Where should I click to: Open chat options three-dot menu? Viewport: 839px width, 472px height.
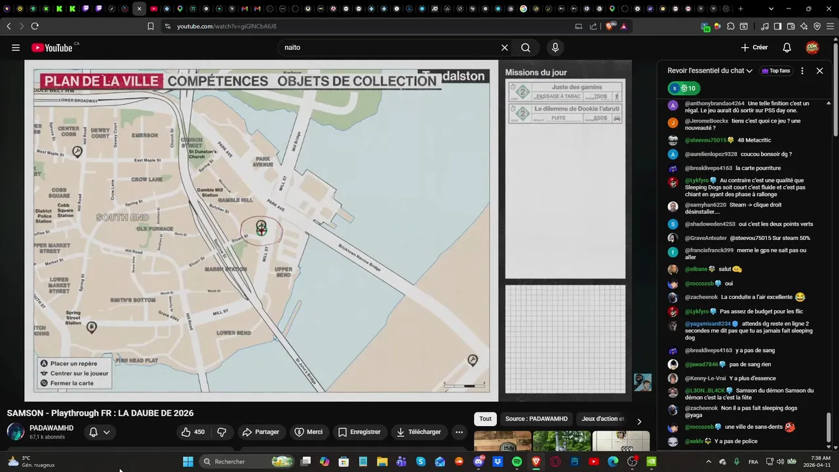coord(802,71)
